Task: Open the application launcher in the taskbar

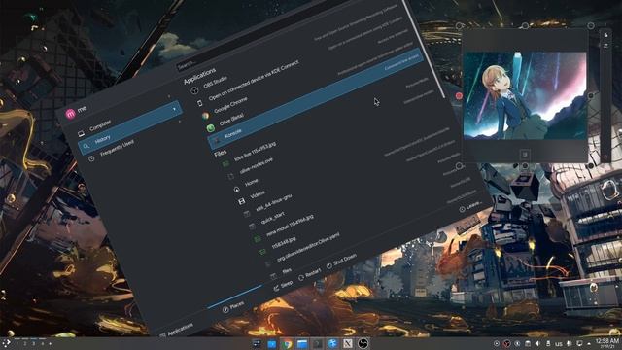Action: tap(6, 343)
